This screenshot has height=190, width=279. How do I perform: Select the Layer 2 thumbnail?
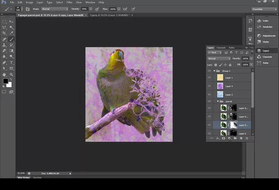(x=220, y=95)
